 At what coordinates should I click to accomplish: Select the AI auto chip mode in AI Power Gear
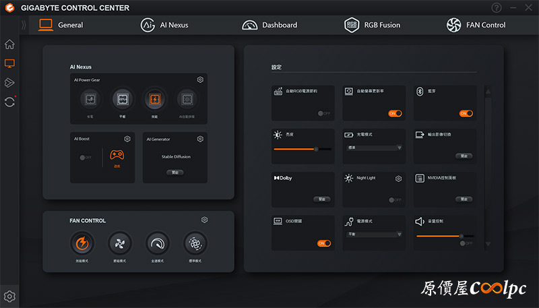click(187, 99)
